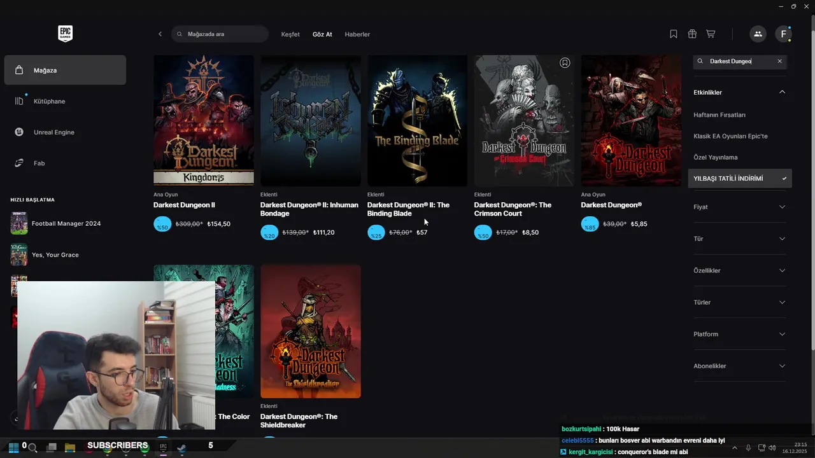Click Epic Games Launcher taskbar icon
This screenshot has height=458, width=815.
[x=164, y=448]
